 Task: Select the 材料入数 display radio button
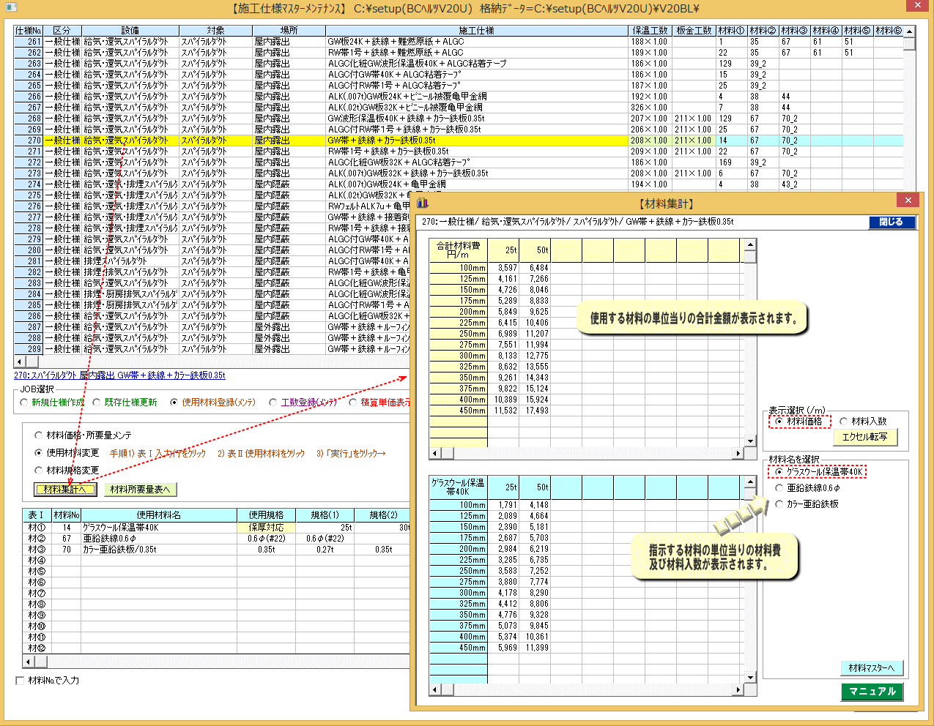[844, 422]
